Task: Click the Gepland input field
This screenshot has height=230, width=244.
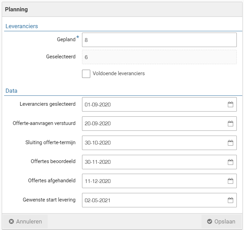Action: [159, 40]
